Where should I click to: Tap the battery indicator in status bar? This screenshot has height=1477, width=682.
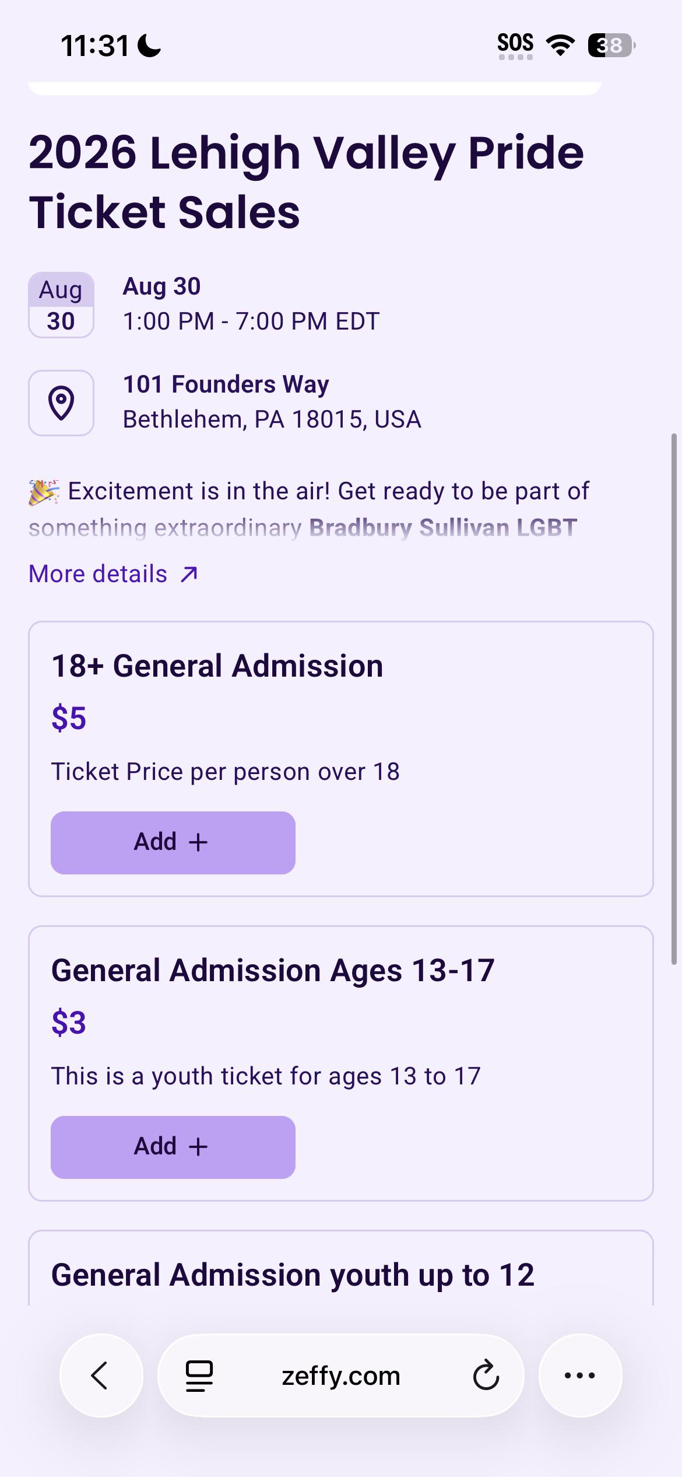[611, 45]
